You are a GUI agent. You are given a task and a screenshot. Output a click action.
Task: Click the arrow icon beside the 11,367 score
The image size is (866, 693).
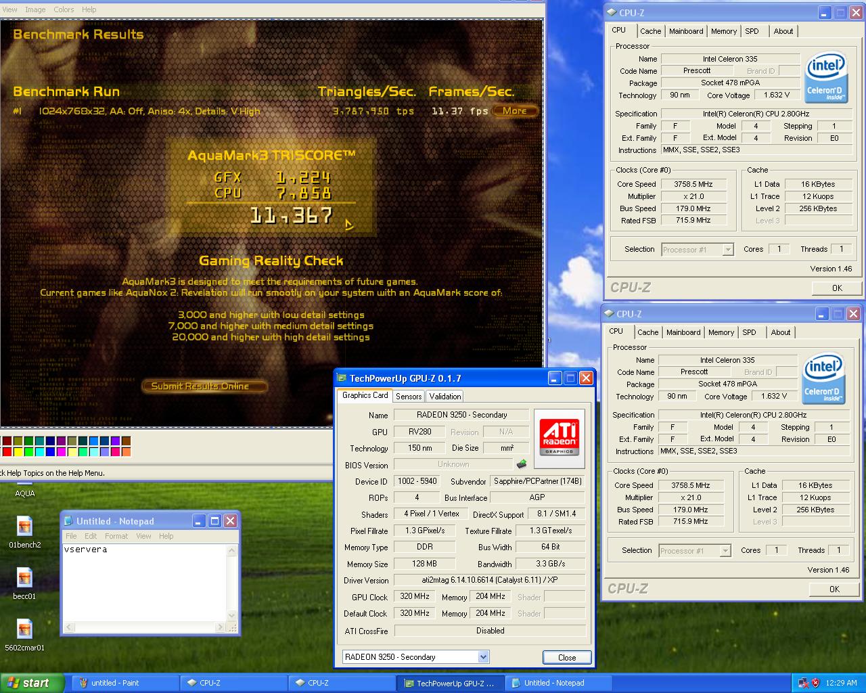point(349,225)
